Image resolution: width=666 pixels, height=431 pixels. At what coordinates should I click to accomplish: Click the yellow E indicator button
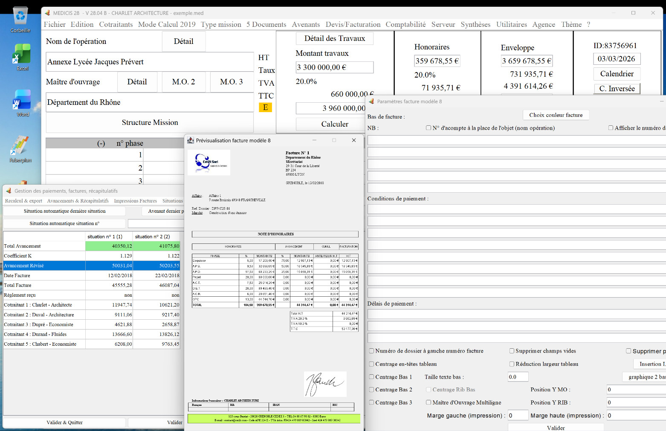click(x=265, y=107)
